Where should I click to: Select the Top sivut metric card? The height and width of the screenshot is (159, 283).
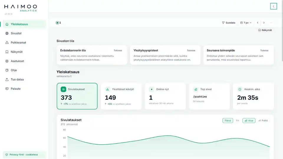point(209,96)
